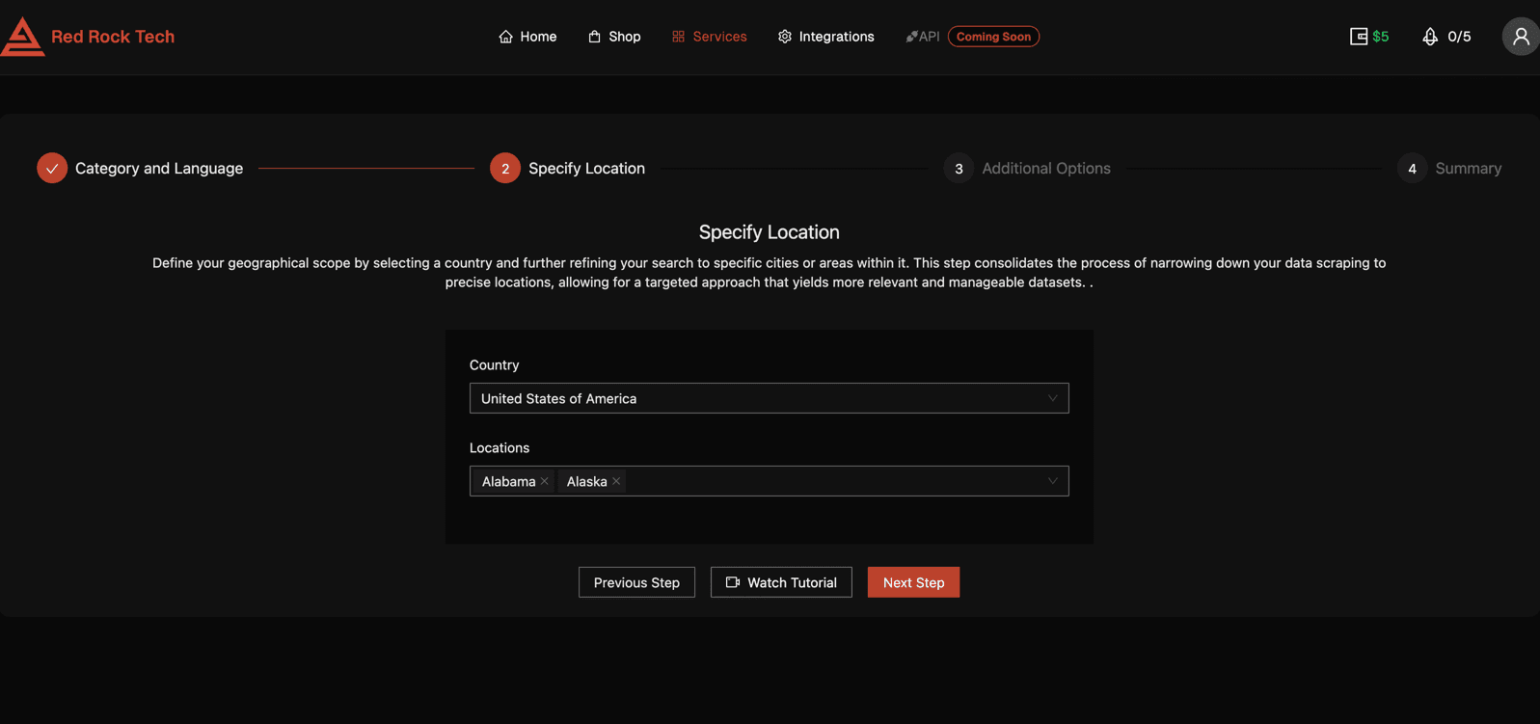Viewport: 1540px width, 724px height.
Task: Click the 0/5 counter text
Action: tap(1459, 37)
